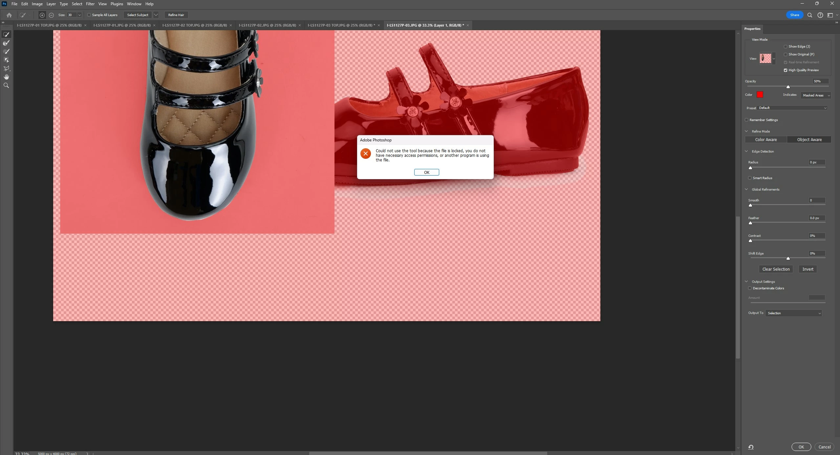Click the Invert button
Viewport: 840px width, 455px height.
[x=808, y=269]
